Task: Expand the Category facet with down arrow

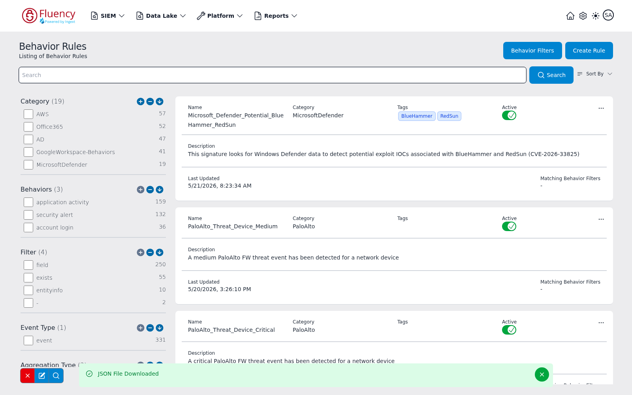Action: (x=160, y=102)
